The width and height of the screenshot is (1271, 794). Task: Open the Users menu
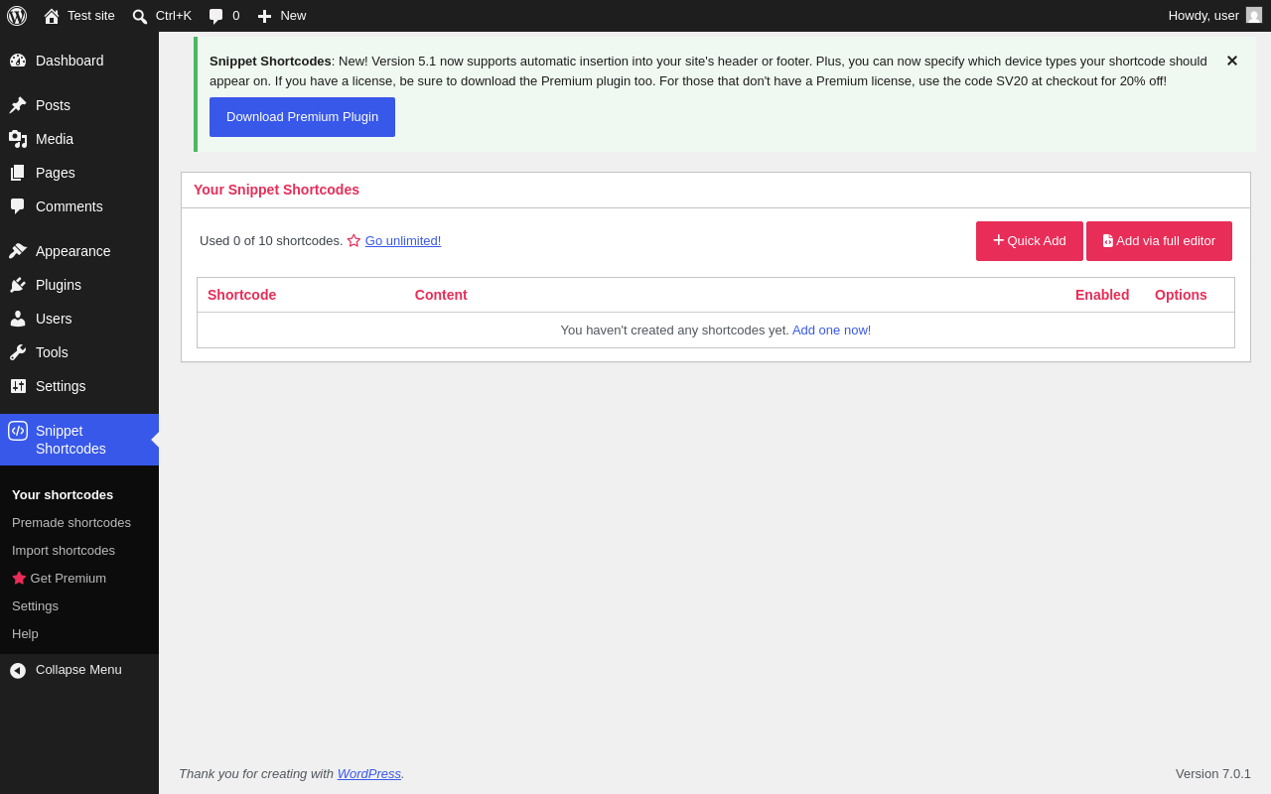point(79,319)
